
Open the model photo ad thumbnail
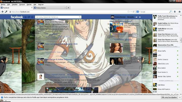116,48
